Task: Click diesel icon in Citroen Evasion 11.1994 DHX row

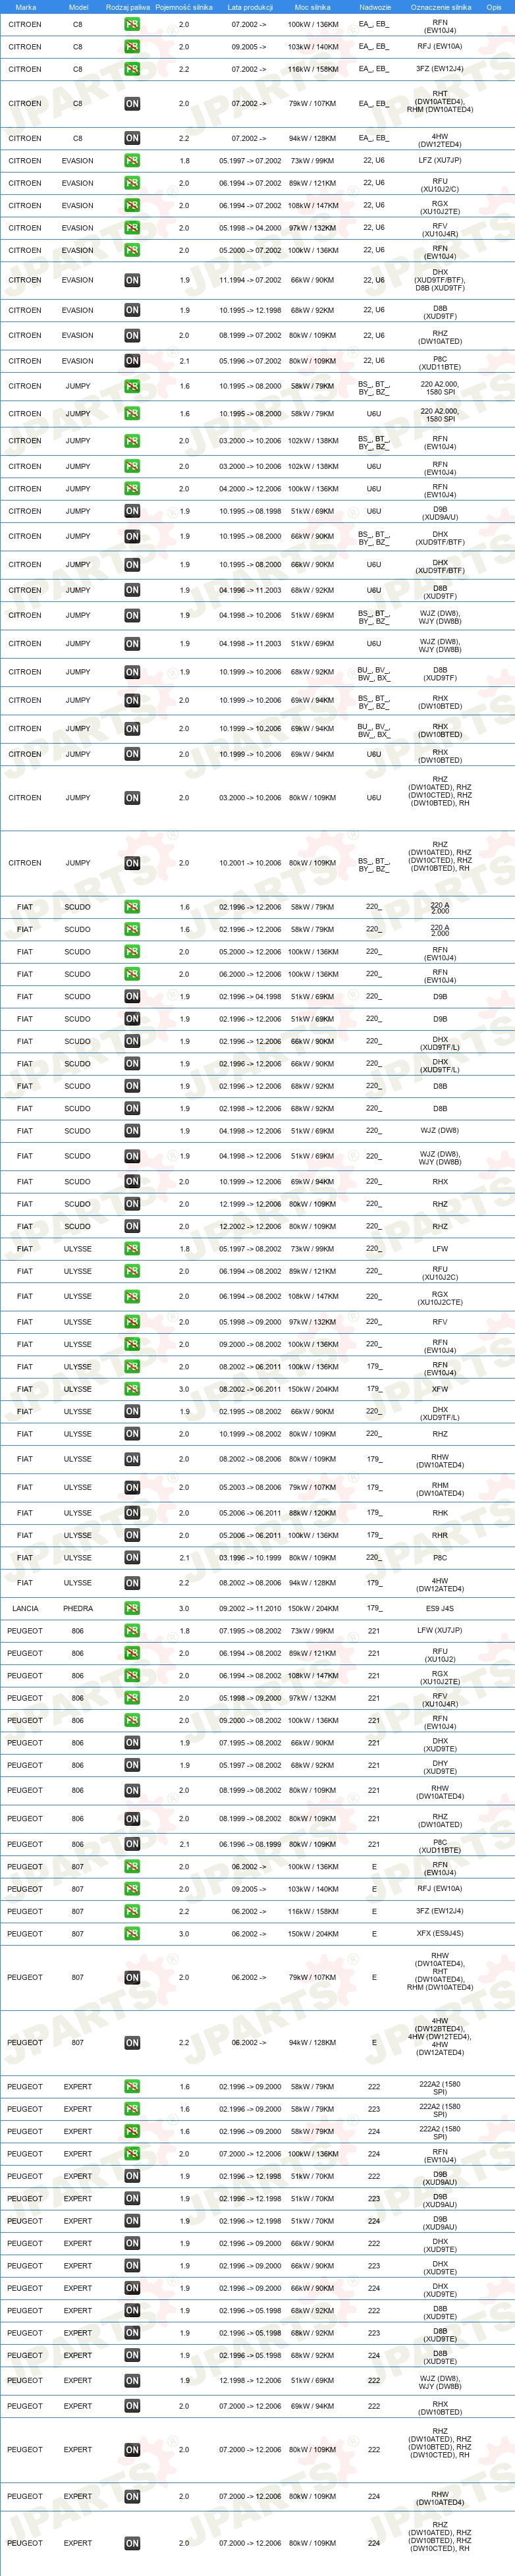Action: [132, 281]
